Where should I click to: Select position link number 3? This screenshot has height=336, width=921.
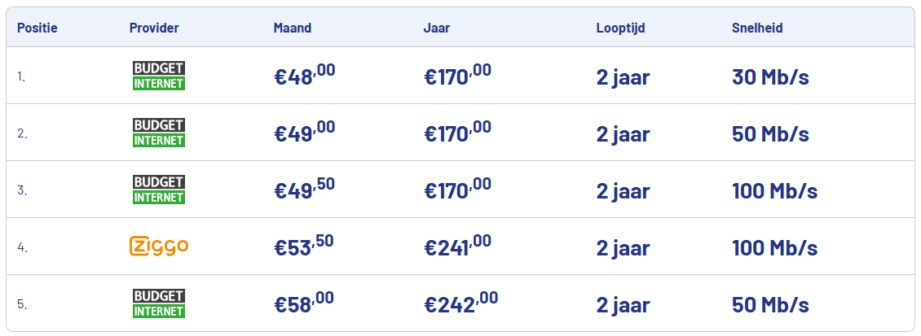(22, 190)
